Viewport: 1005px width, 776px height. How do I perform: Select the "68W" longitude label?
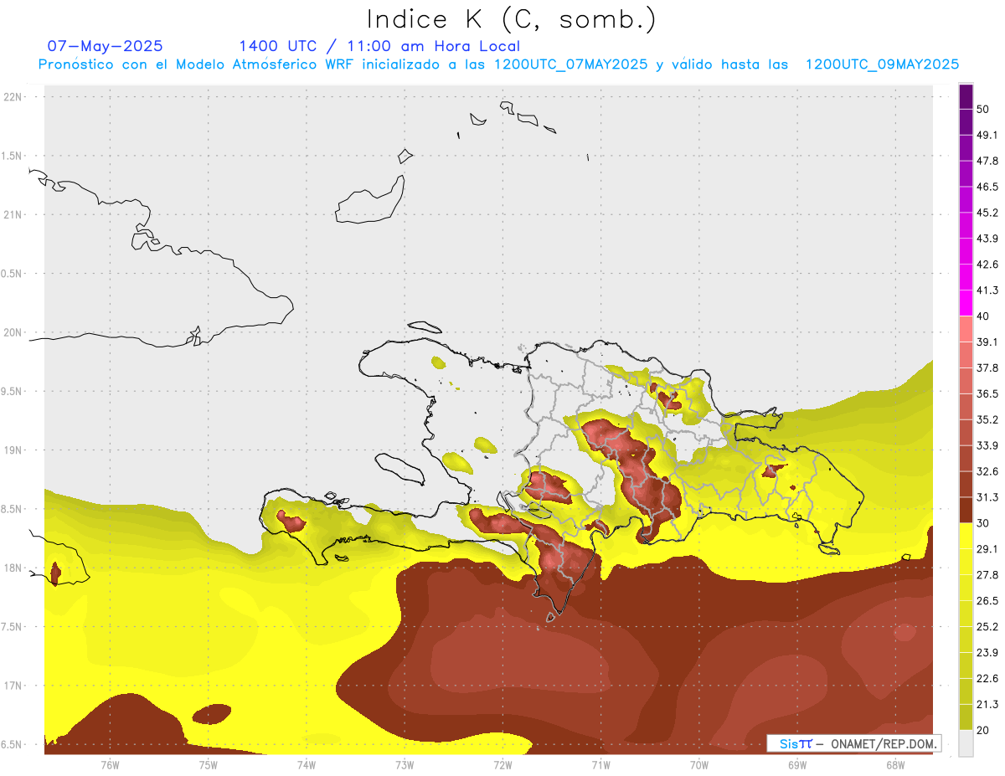[895, 765]
